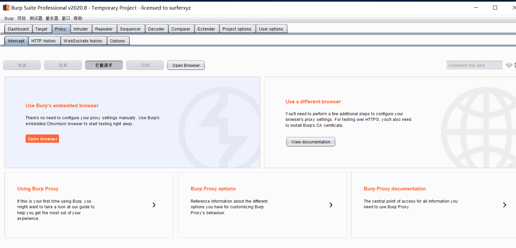Screen dimensions: 516x248
Task: Expand the Burp Proxy options card arrow
Action: click(x=331, y=205)
